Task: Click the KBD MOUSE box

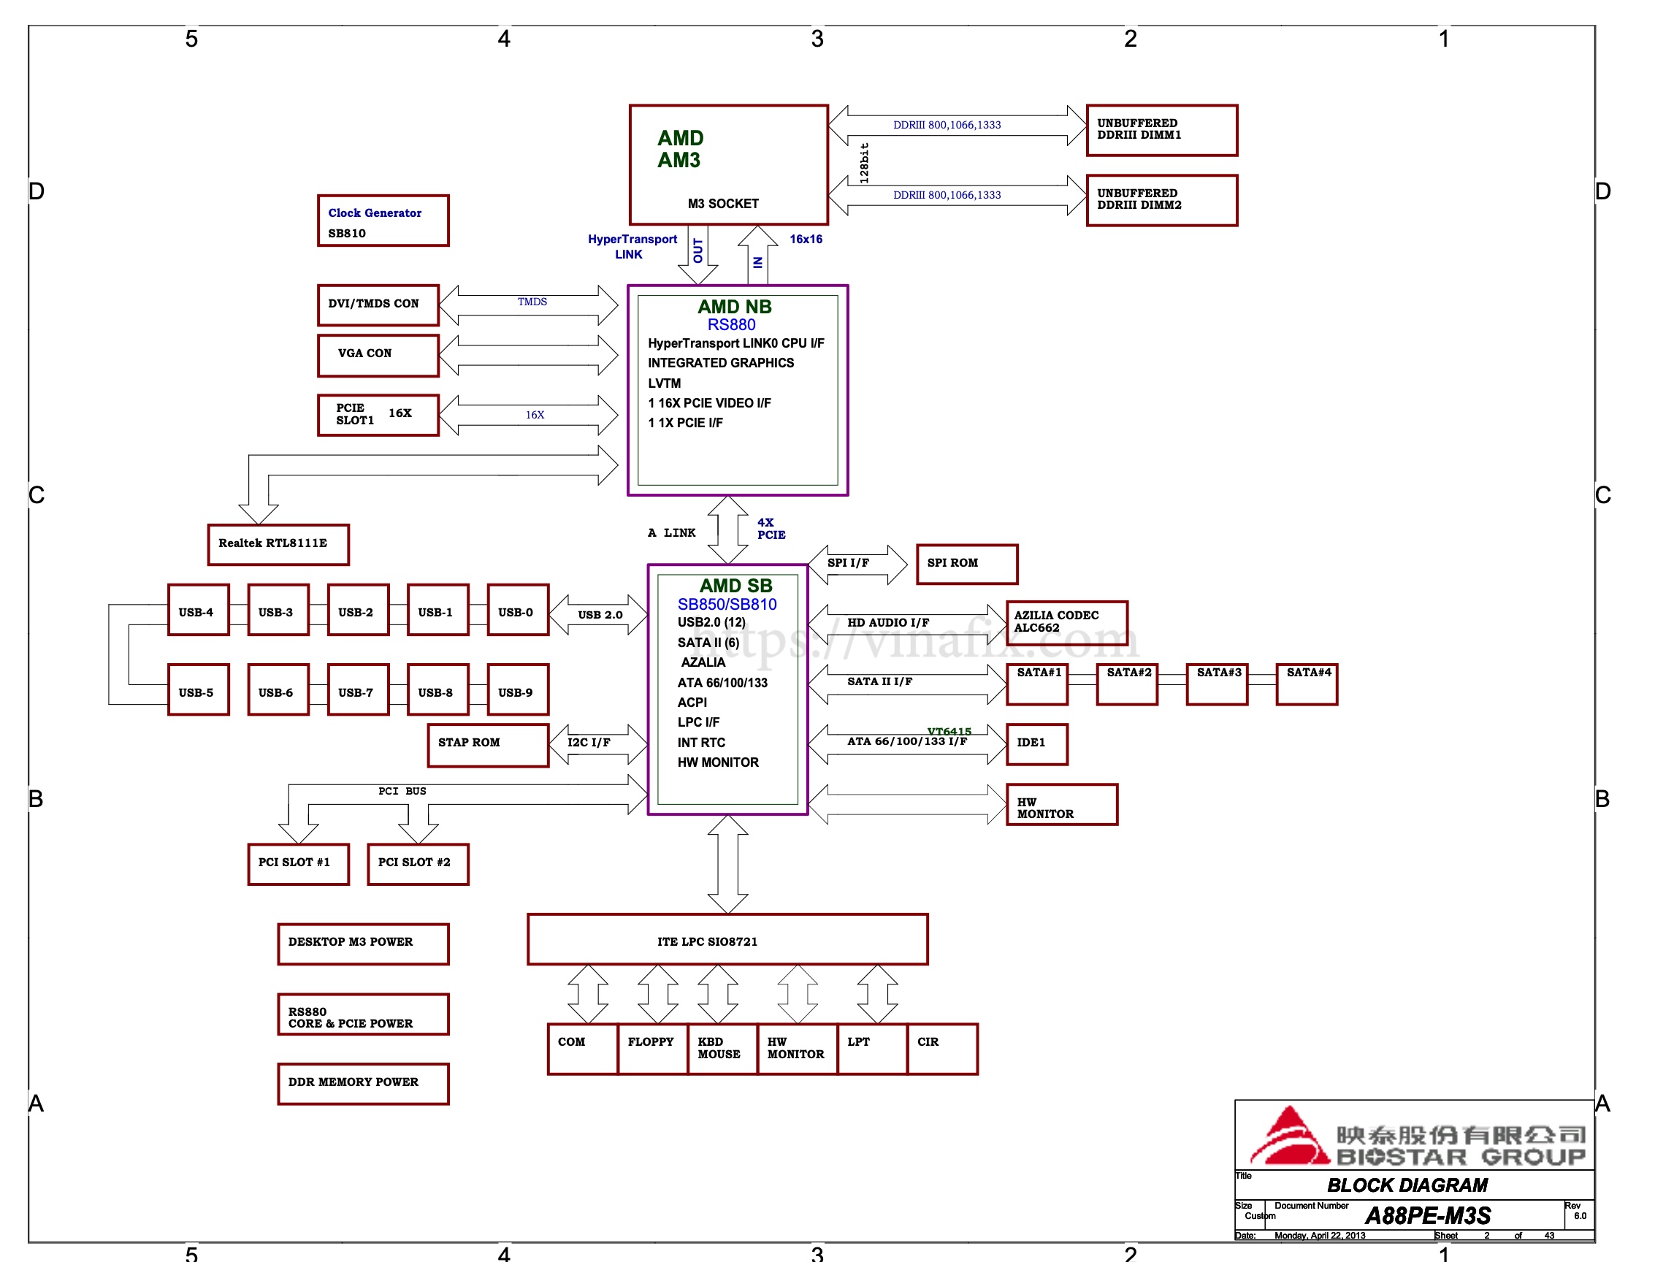Action: (x=722, y=1049)
